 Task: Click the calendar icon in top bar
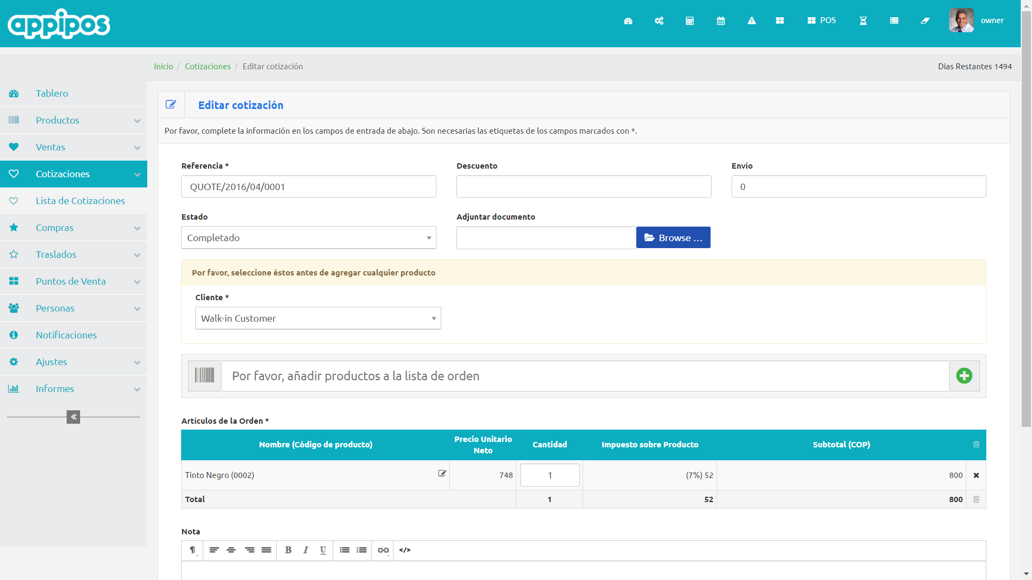pyautogui.click(x=721, y=21)
